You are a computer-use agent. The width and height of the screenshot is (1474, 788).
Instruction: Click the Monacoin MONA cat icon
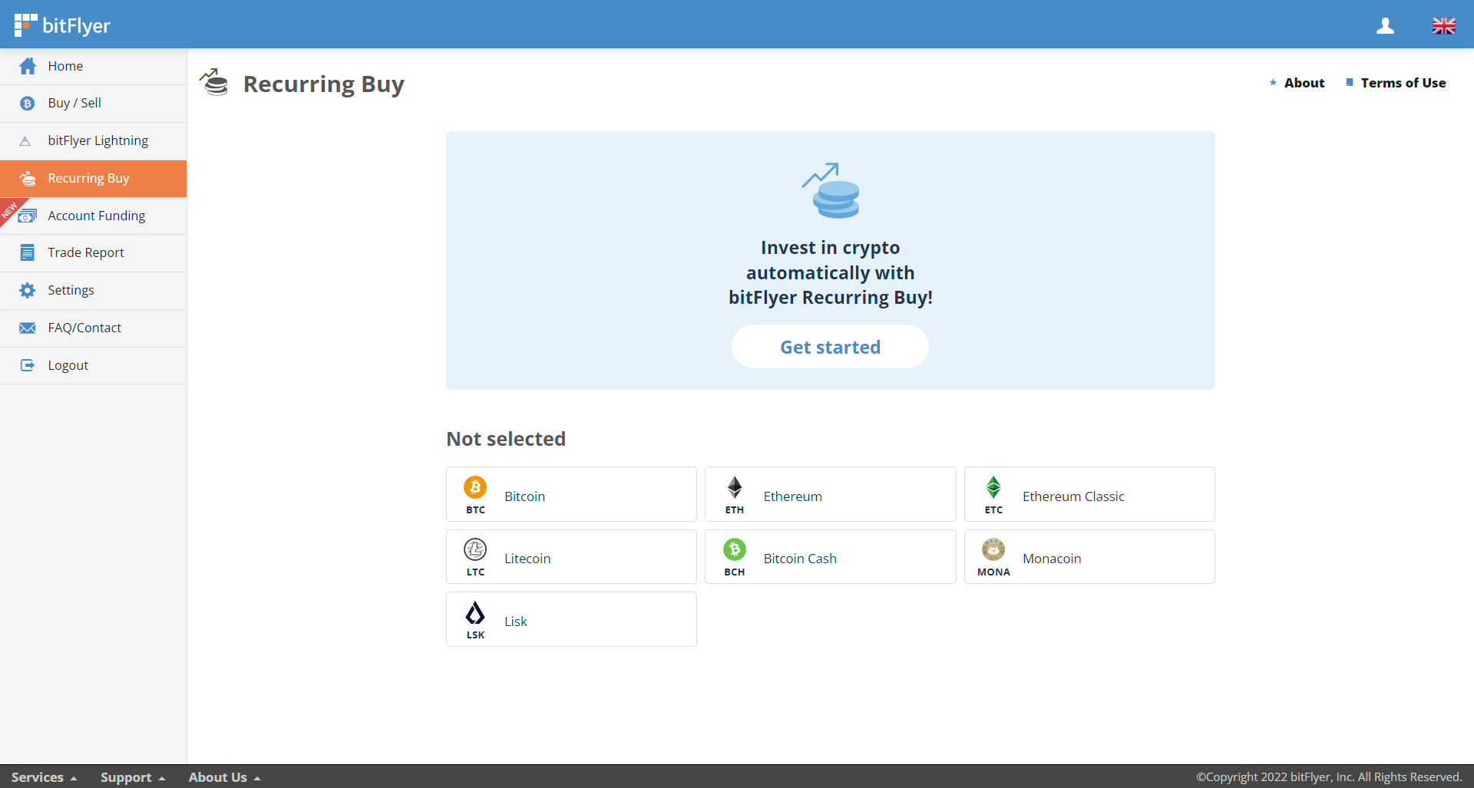pos(993,549)
